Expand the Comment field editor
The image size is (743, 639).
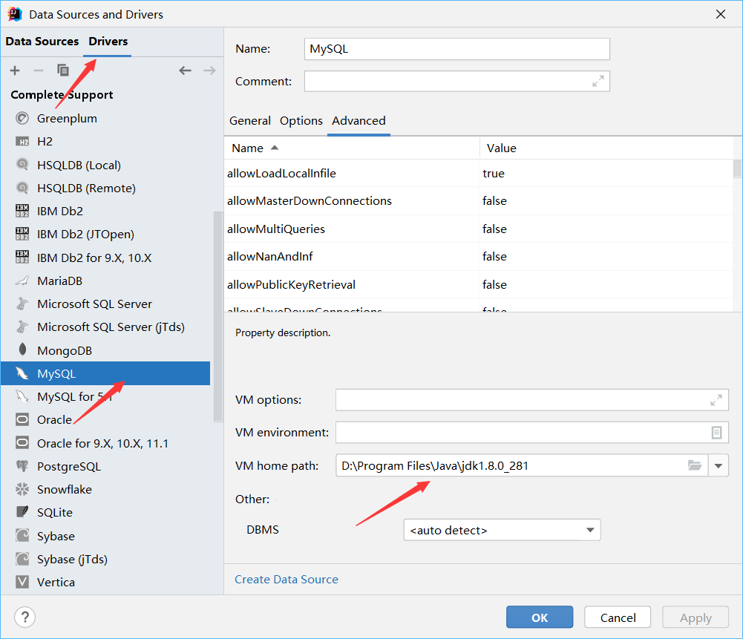(598, 81)
